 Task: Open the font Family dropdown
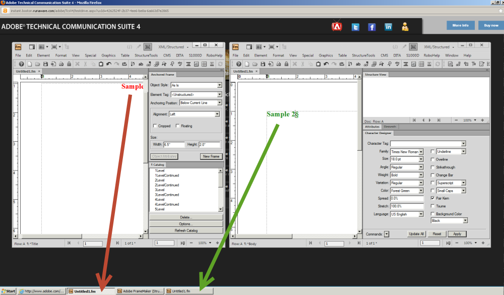pyautogui.click(x=421, y=151)
